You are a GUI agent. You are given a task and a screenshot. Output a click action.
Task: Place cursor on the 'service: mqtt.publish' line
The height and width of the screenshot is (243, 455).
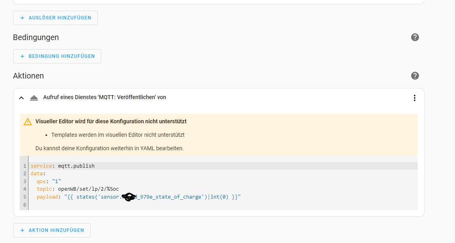coord(63,166)
